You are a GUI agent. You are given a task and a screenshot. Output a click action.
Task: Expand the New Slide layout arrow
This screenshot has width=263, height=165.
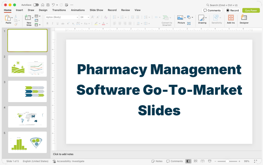click(x=33, y=18)
